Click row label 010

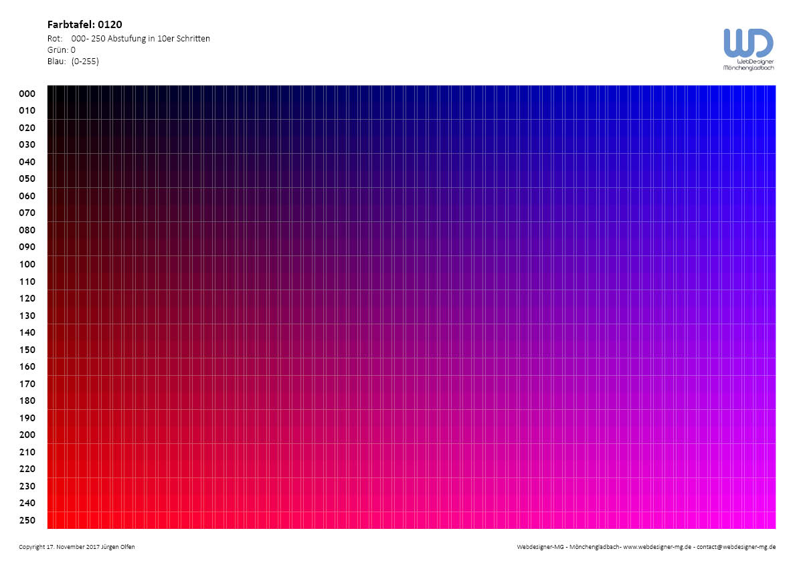[x=27, y=111]
